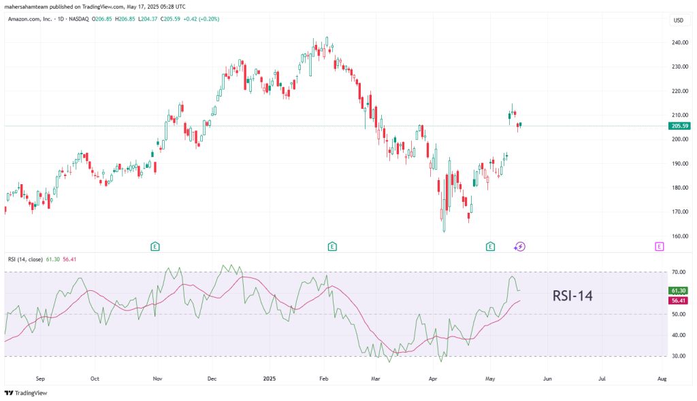Click the 2025 label on time axis
The height and width of the screenshot is (401, 697).
(270, 377)
